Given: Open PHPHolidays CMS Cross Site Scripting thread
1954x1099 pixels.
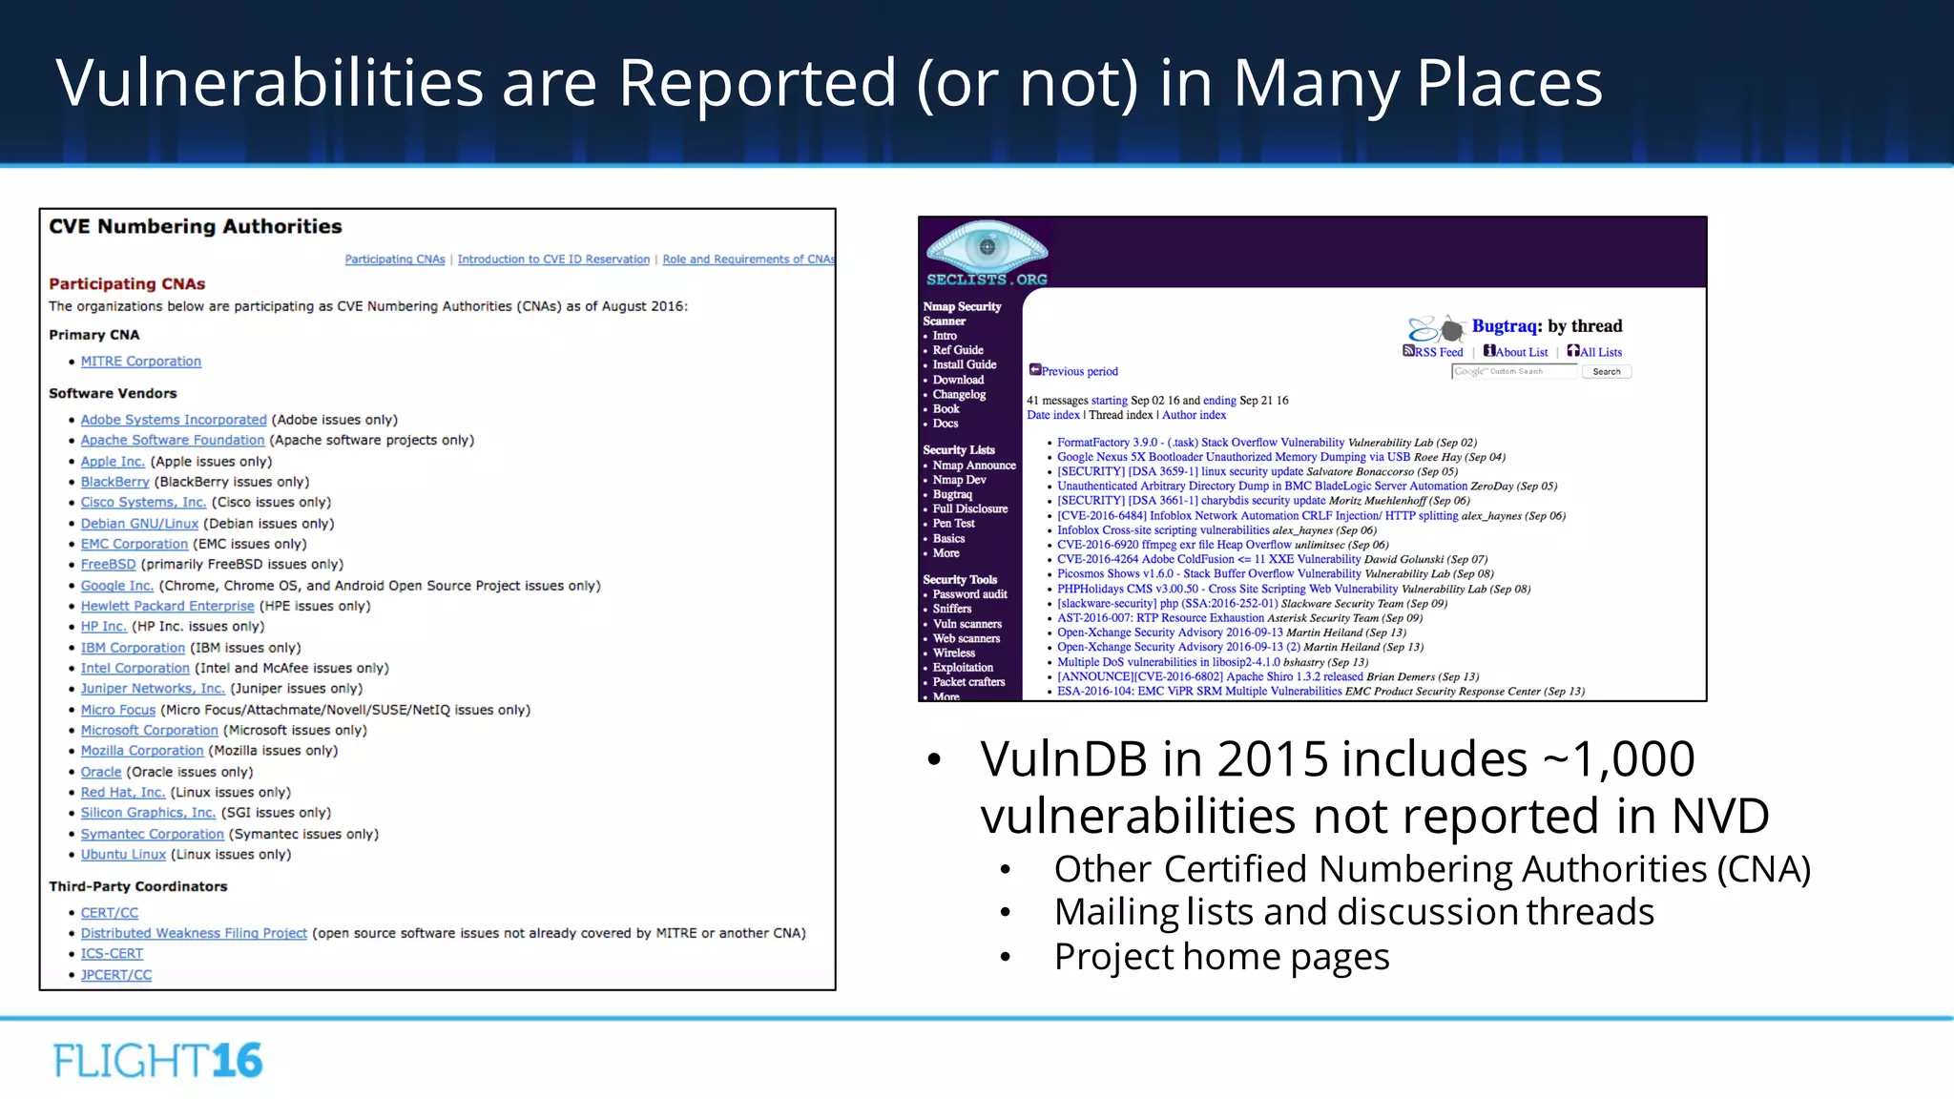Looking at the screenshot, I should coord(1227,589).
